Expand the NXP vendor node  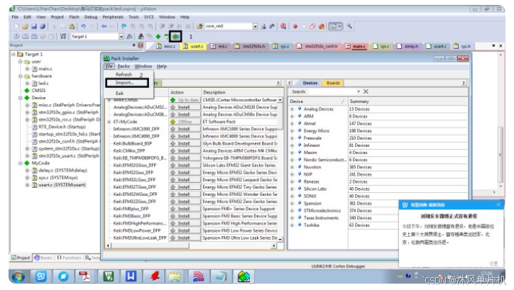point(292,174)
